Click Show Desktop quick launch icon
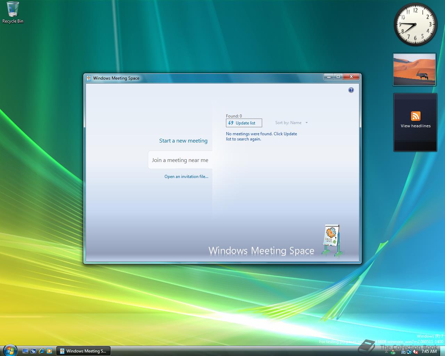The width and height of the screenshot is (445, 356). pos(25,351)
